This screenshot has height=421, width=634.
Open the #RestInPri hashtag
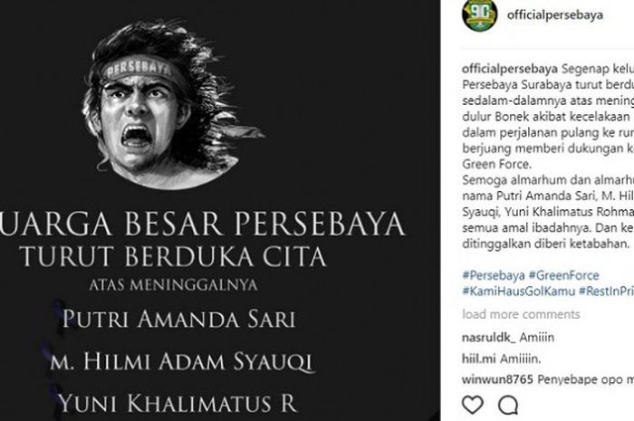coord(606,292)
